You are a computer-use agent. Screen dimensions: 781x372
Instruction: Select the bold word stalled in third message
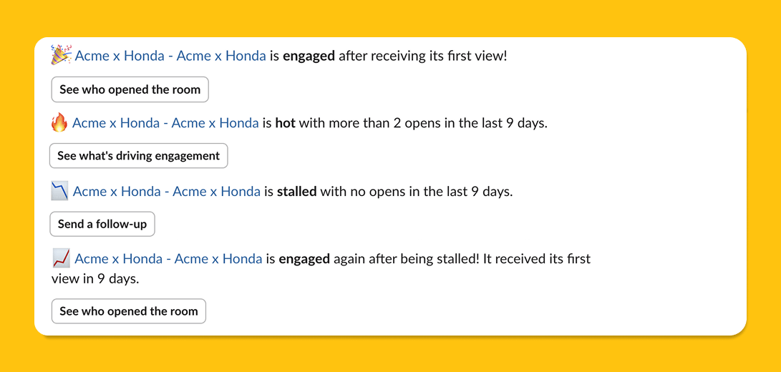[x=297, y=191]
